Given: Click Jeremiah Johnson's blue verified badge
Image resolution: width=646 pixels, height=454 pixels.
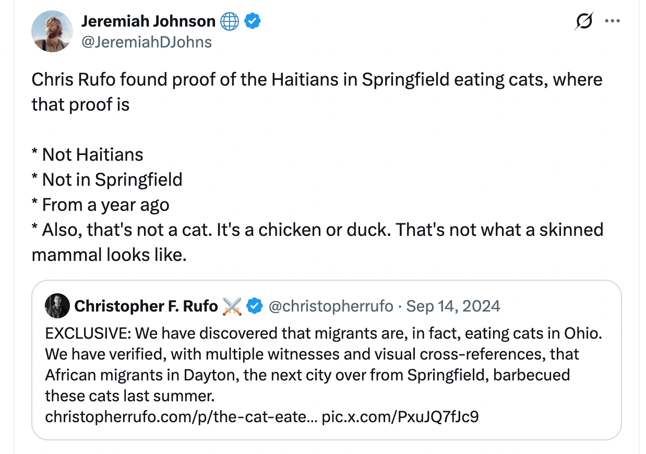Looking at the screenshot, I should pyautogui.click(x=253, y=21).
